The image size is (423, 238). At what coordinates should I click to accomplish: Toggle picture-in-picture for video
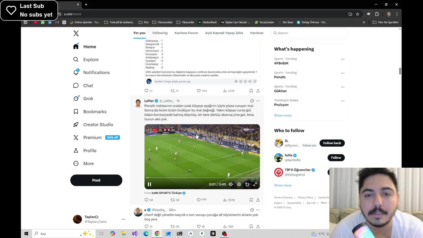tap(247, 184)
